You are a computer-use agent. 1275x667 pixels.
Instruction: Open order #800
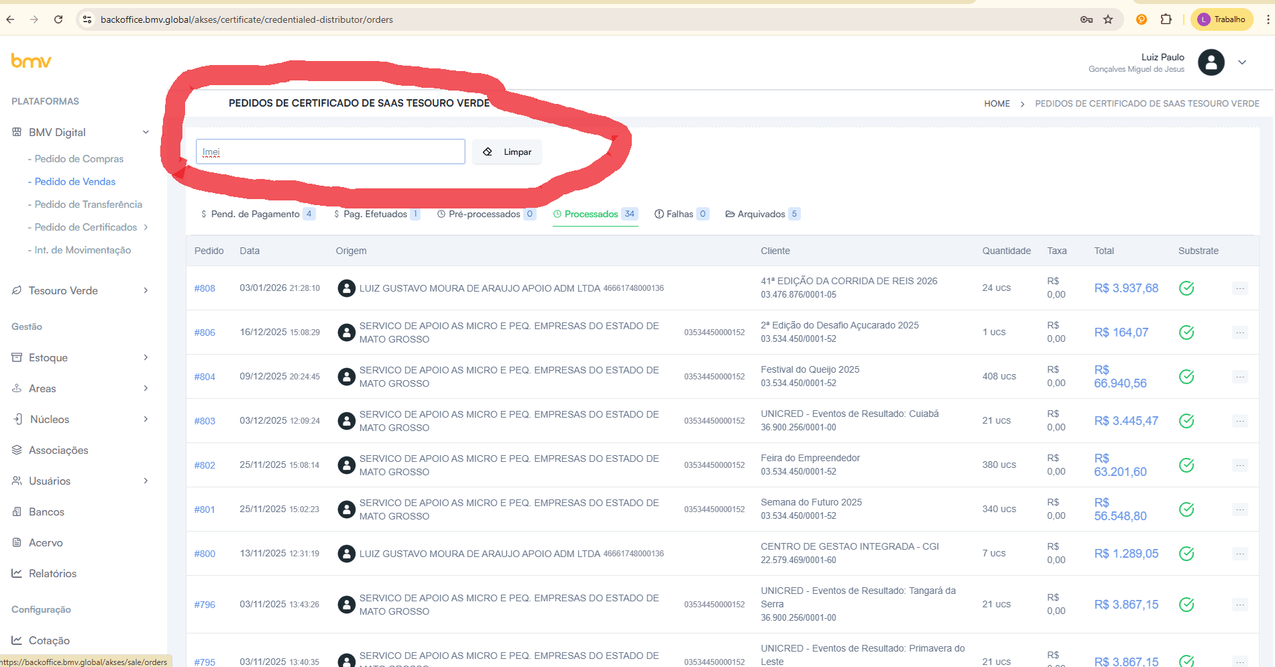click(x=205, y=554)
